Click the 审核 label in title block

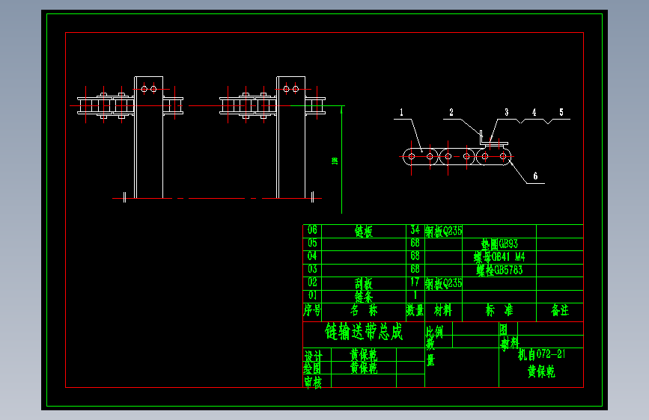click(313, 383)
